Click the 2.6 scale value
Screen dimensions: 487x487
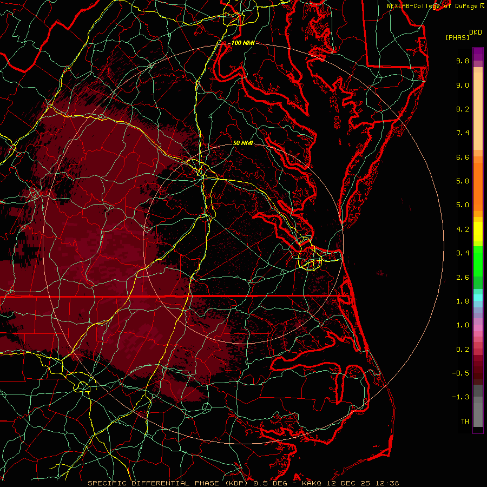[463, 278]
